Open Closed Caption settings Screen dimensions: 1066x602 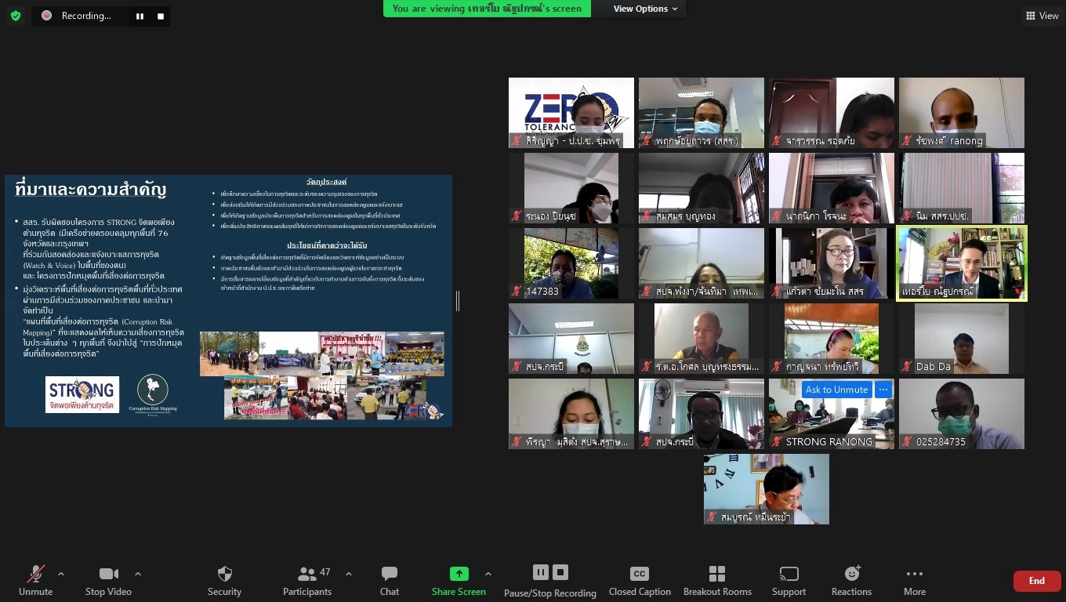pyautogui.click(x=639, y=575)
